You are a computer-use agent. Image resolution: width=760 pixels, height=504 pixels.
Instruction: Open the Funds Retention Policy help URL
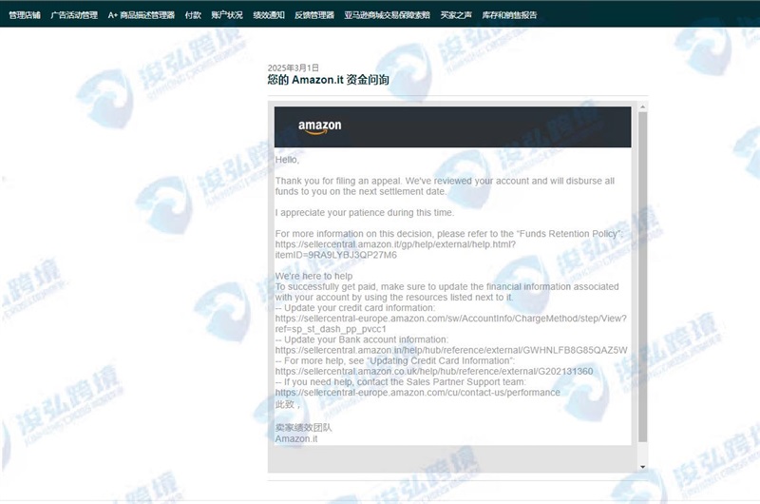(x=395, y=250)
